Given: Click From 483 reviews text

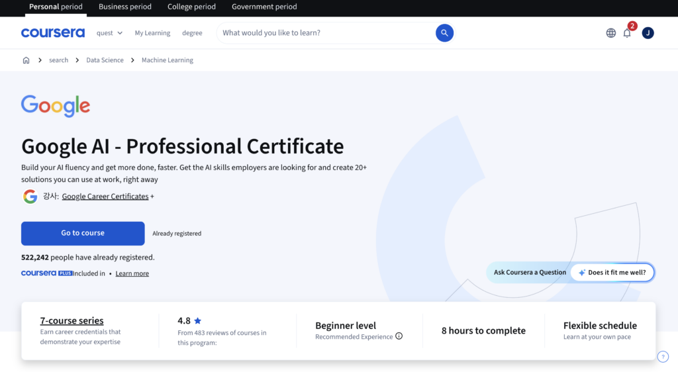Looking at the screenshot, I should point(222,338).
